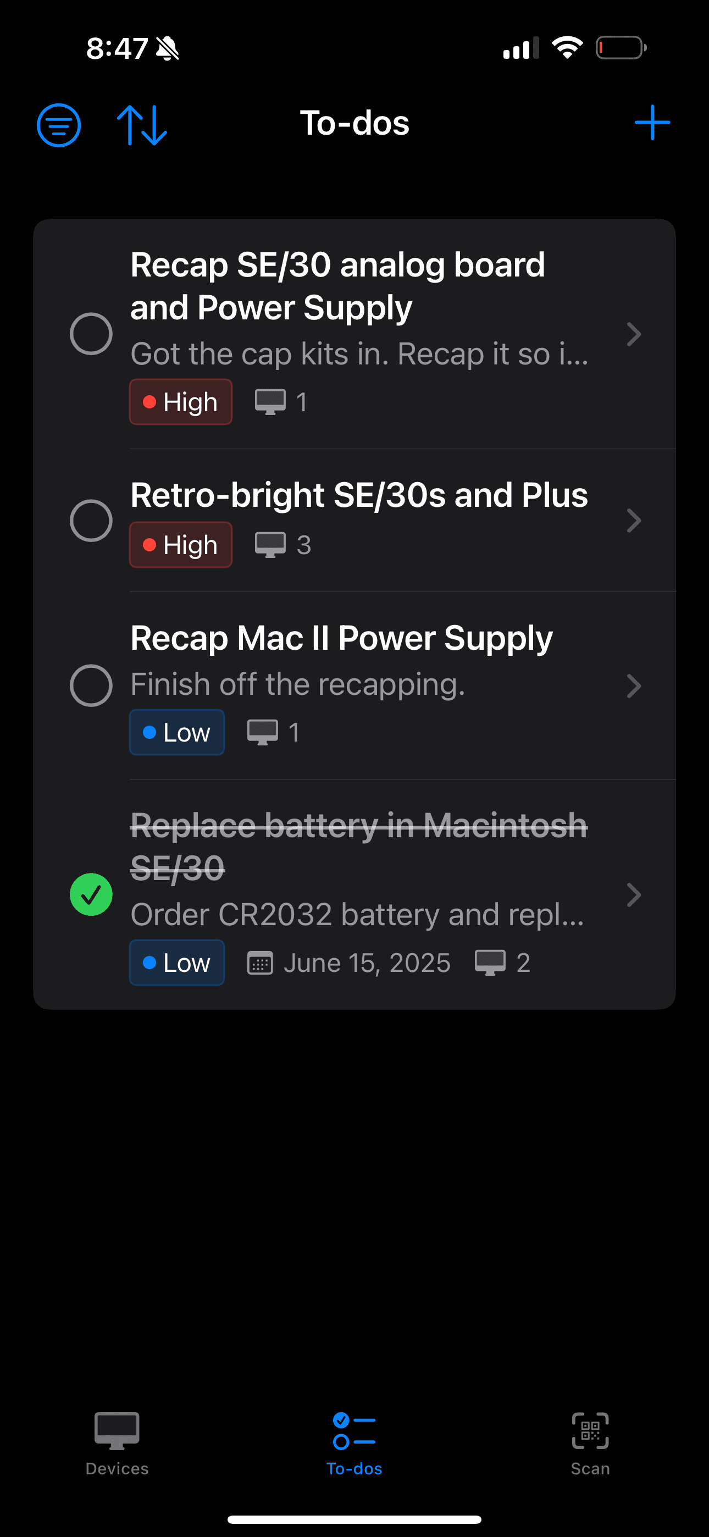Tap device count icon on Recap Mac II task
Viewport: 709px width, 1537px height.
coord(263,732)
